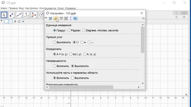The image size is (191, 107).
Task: Return to standard view with home icon
Action: coord(15,22)
